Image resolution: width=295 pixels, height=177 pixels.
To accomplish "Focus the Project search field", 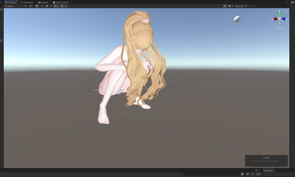I will pyautogui.click(x=210, y=174).
